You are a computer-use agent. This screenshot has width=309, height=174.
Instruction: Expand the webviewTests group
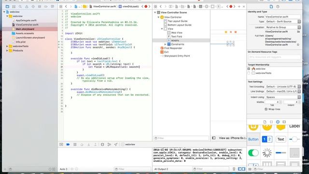[x=7, y=46]
